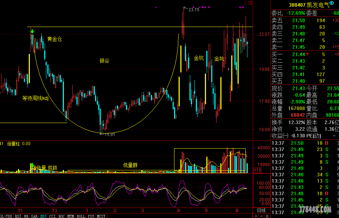The width and height of the screenshot is (339, 218).
Task: Click the 23.75 high price marker
Action: click(x=194, y=10)
